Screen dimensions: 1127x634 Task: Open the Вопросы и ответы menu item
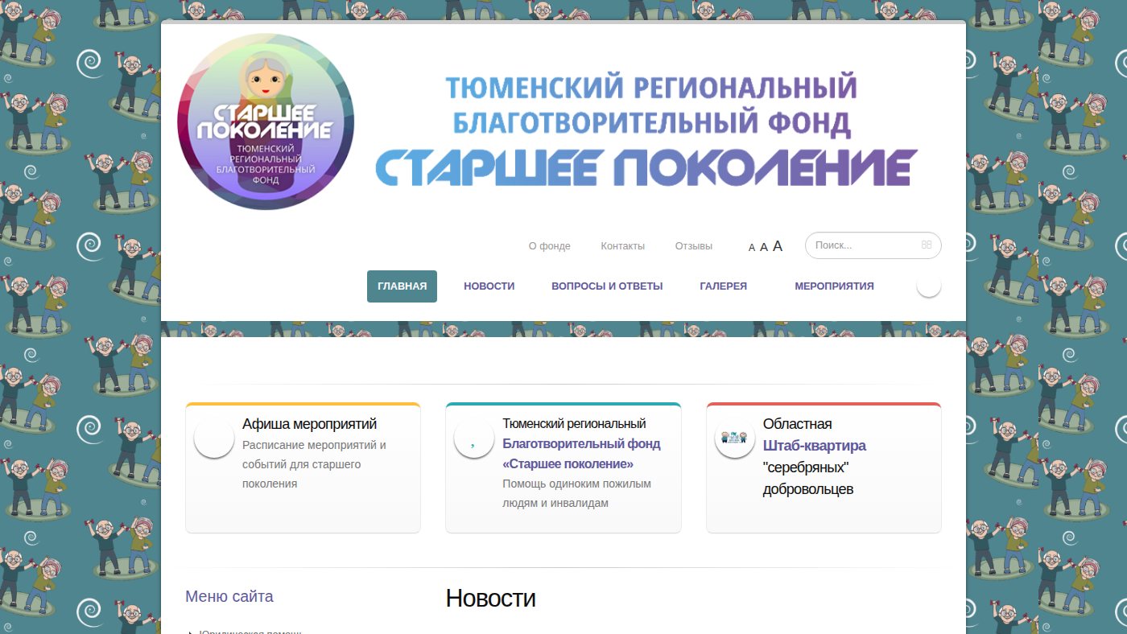click(607, 286)
